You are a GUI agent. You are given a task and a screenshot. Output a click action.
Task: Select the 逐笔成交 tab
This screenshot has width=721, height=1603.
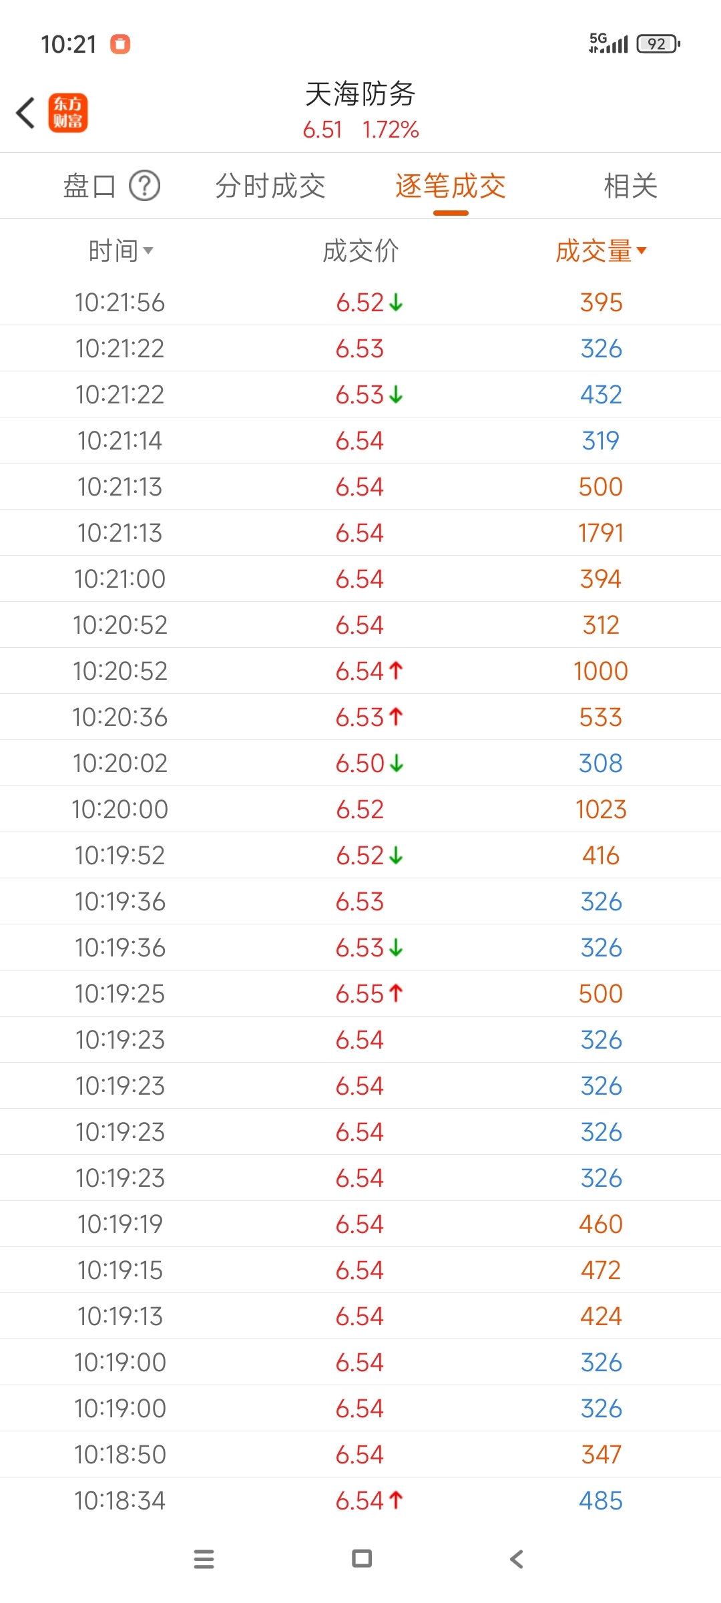(x=451, y=186)
